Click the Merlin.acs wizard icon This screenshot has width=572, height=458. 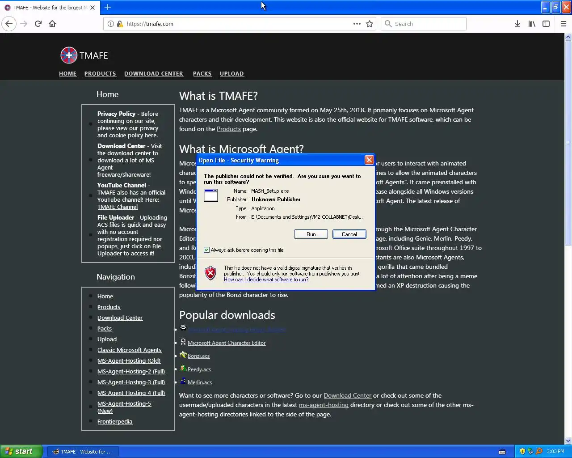(183, 382)
